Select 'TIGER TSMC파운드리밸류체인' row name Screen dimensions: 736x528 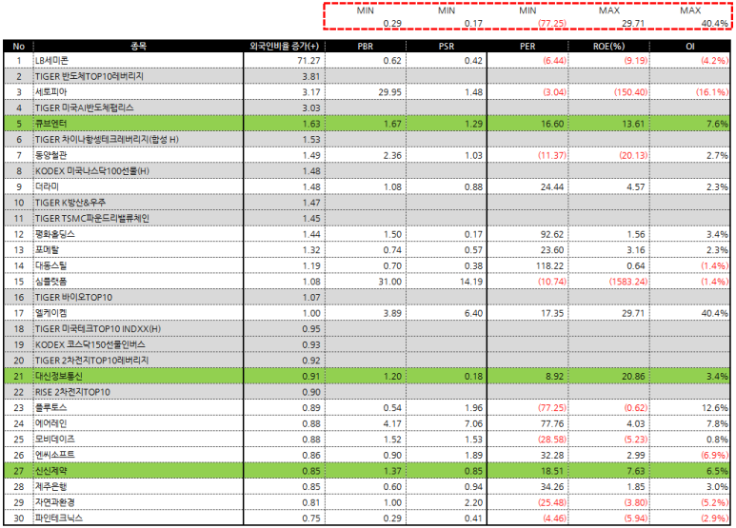(92, 219)
